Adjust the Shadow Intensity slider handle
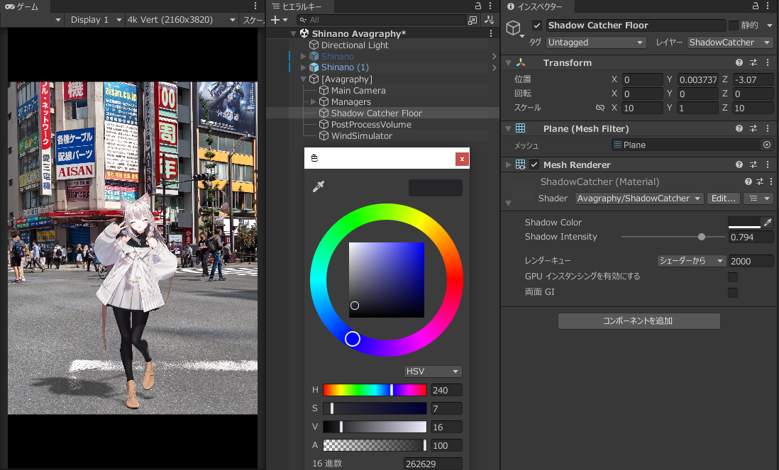Image resolution: width=779 pixels, height=470 pixels. coord(702,237)
